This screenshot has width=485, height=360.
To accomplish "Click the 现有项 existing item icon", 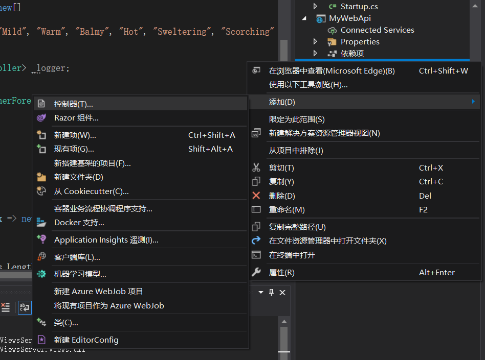I will 41,149.
